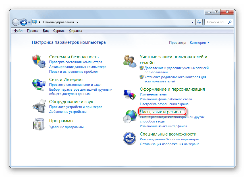This screenshot has height=177, width=245.
Task: Open Часы, язык и регион category
Action: click(161, 112)
